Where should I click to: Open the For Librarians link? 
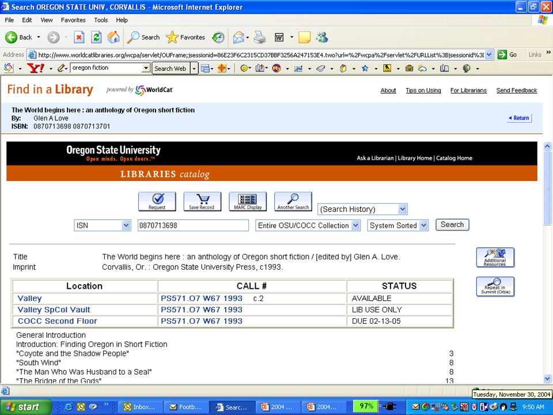pyautogui.click(x=468, y=90)
